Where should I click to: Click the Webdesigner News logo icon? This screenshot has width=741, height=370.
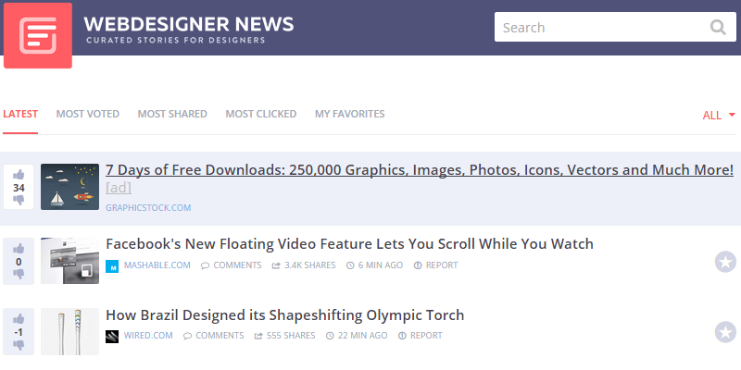tap(38, 34)
